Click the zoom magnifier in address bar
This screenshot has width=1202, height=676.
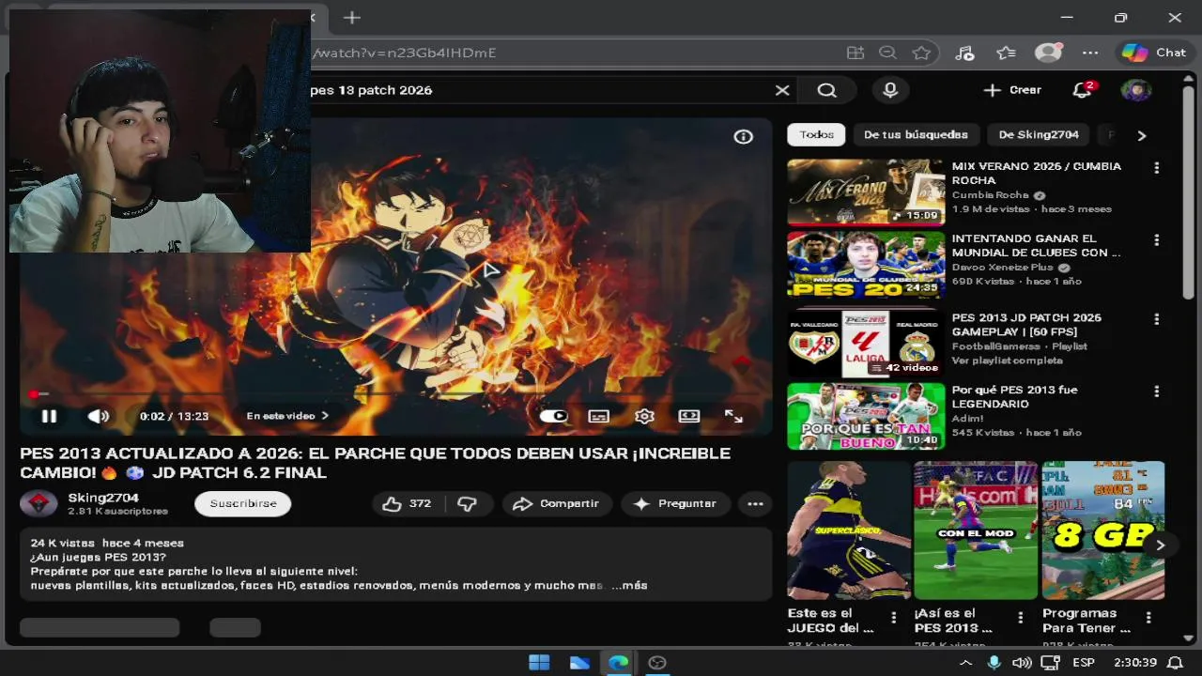point(887,53)
